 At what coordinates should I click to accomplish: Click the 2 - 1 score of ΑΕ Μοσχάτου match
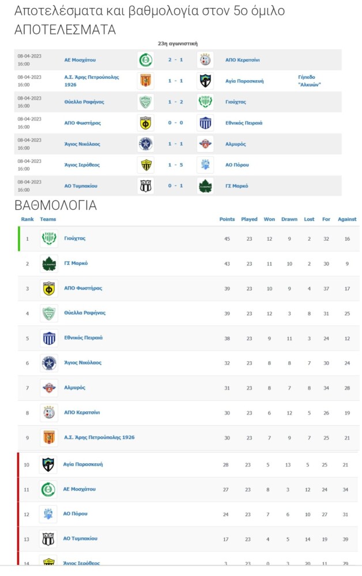175,60
